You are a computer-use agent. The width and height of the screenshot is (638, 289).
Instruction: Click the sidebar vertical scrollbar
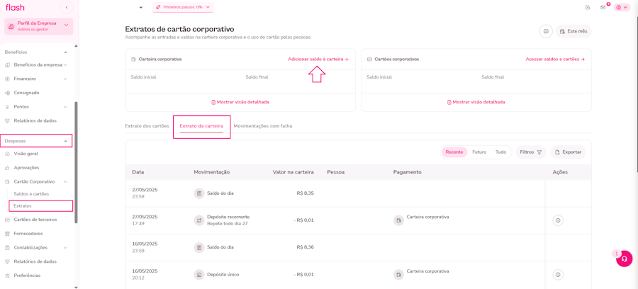76,163
